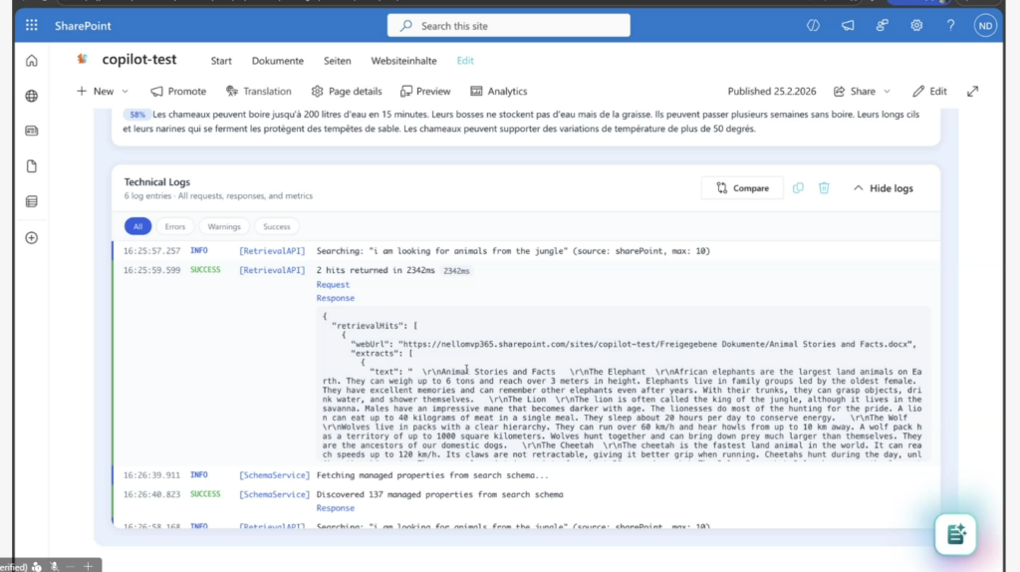
Task: Select the All log filter
Action: [137, 226]
